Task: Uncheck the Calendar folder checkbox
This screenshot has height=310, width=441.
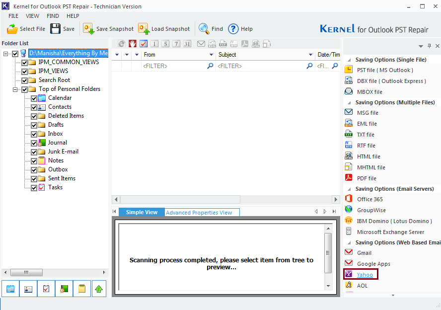Action: click(x=34, y=98)
